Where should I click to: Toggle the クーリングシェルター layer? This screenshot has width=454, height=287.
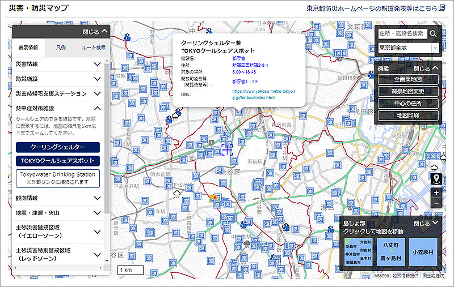[x=58, y=147]
